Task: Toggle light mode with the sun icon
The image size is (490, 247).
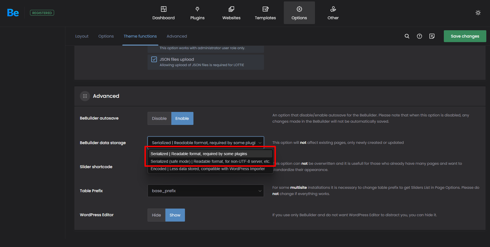Action: click(478, 13)
